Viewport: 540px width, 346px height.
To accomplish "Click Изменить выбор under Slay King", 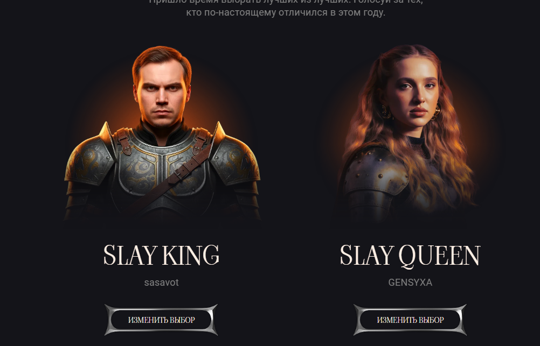I will click(161, 320).
